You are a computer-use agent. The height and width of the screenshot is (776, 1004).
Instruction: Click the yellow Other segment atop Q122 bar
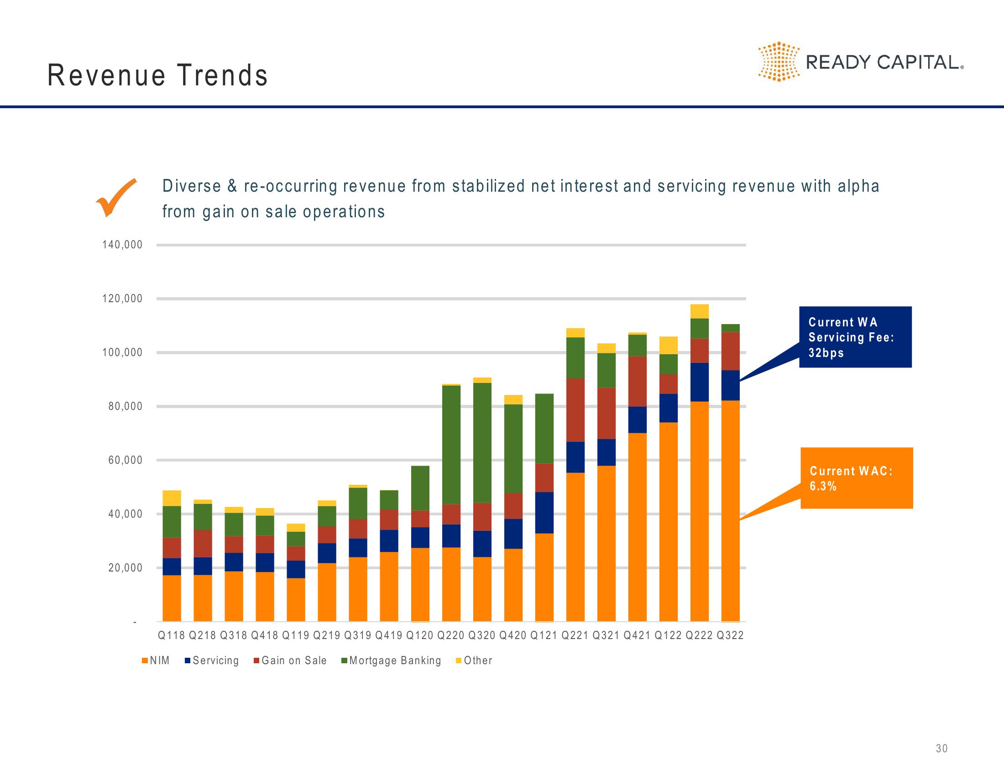pos(669,345)
